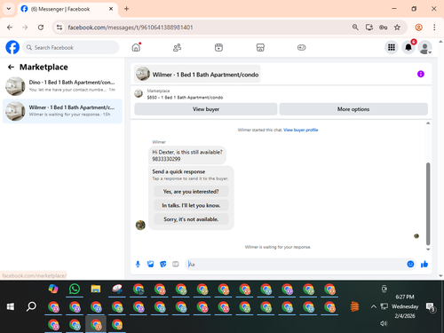
Task: Open a new browser tab
Action: (126, 9)
